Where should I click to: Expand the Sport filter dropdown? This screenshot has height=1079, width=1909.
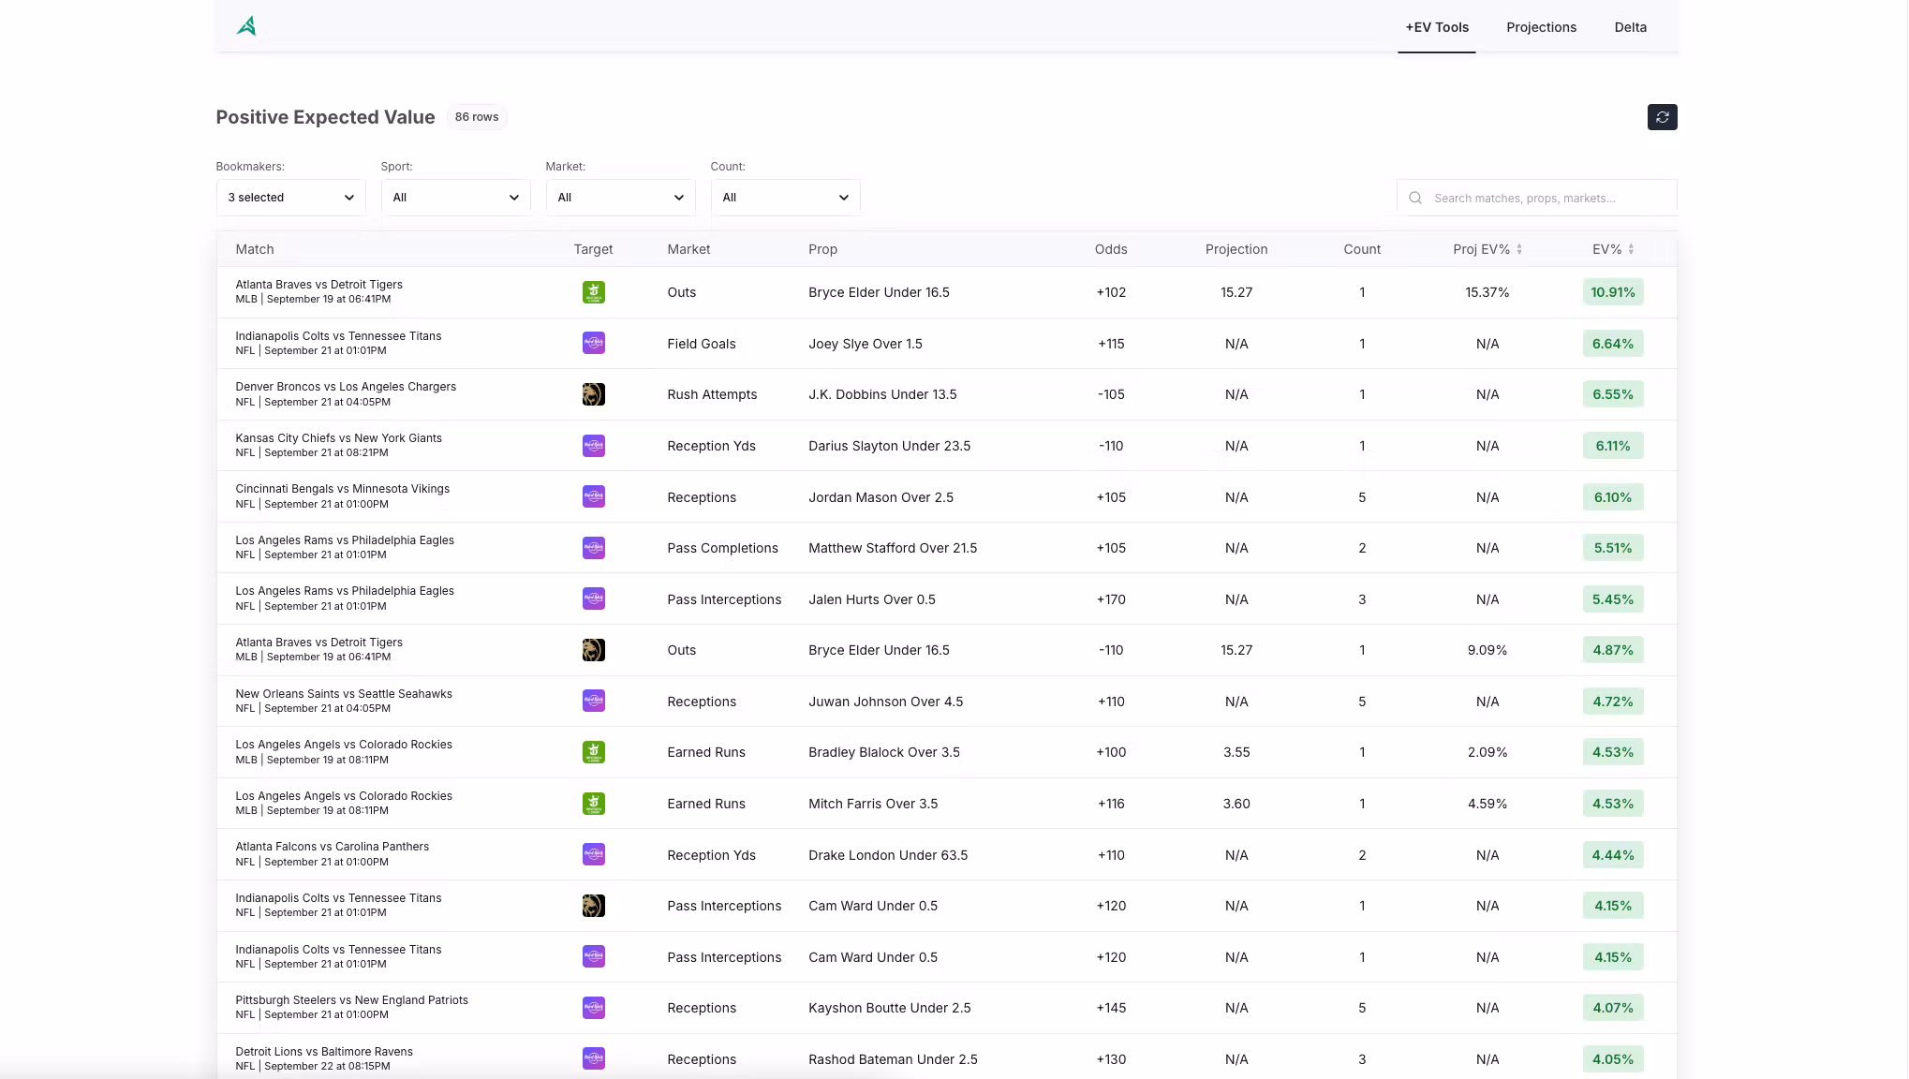(x=455, y=198)
